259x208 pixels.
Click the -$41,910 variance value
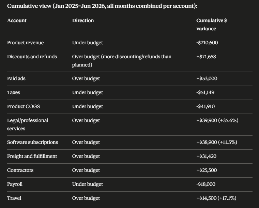click(205, 106)
